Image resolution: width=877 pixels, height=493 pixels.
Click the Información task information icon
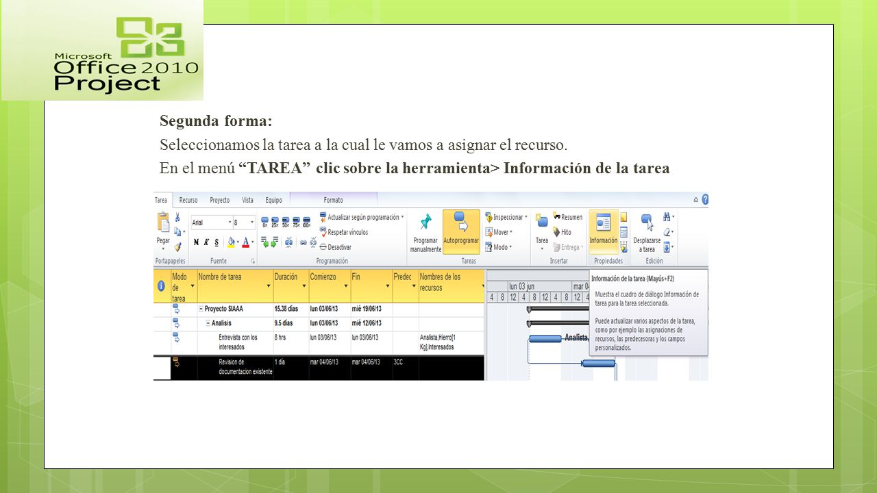click(x=604, y=231)
